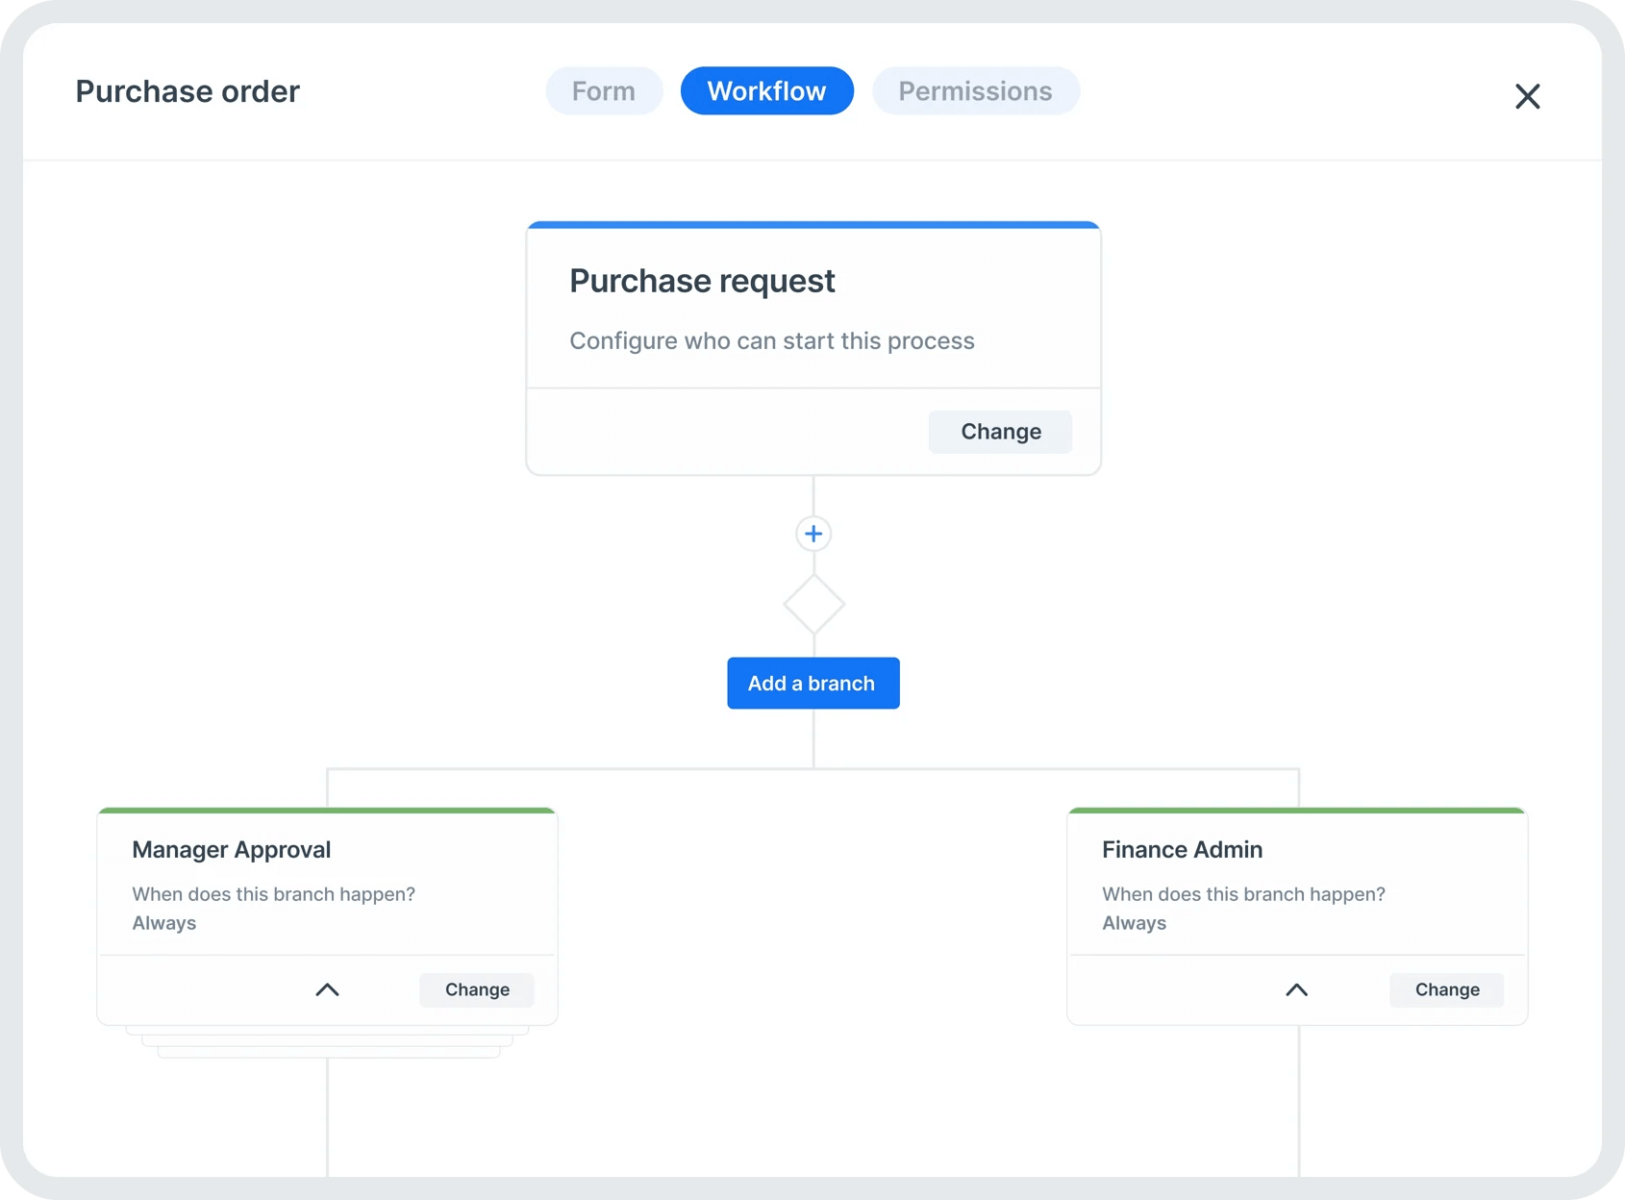This screenshot has width=1625, height=1200.
Task: Select the Workflow tab
Action: (766, 91)
